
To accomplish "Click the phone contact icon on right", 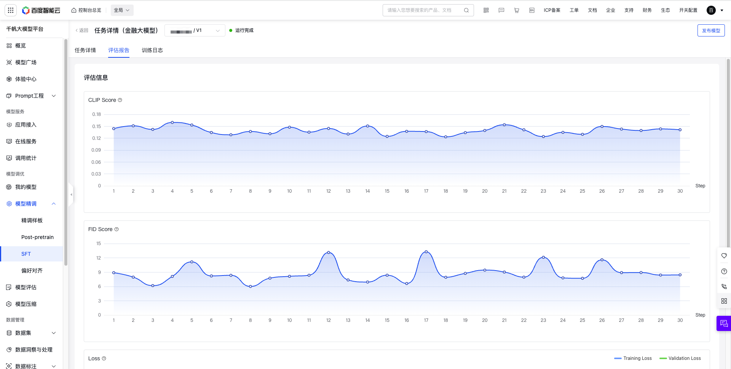I will tap(724, 287).
